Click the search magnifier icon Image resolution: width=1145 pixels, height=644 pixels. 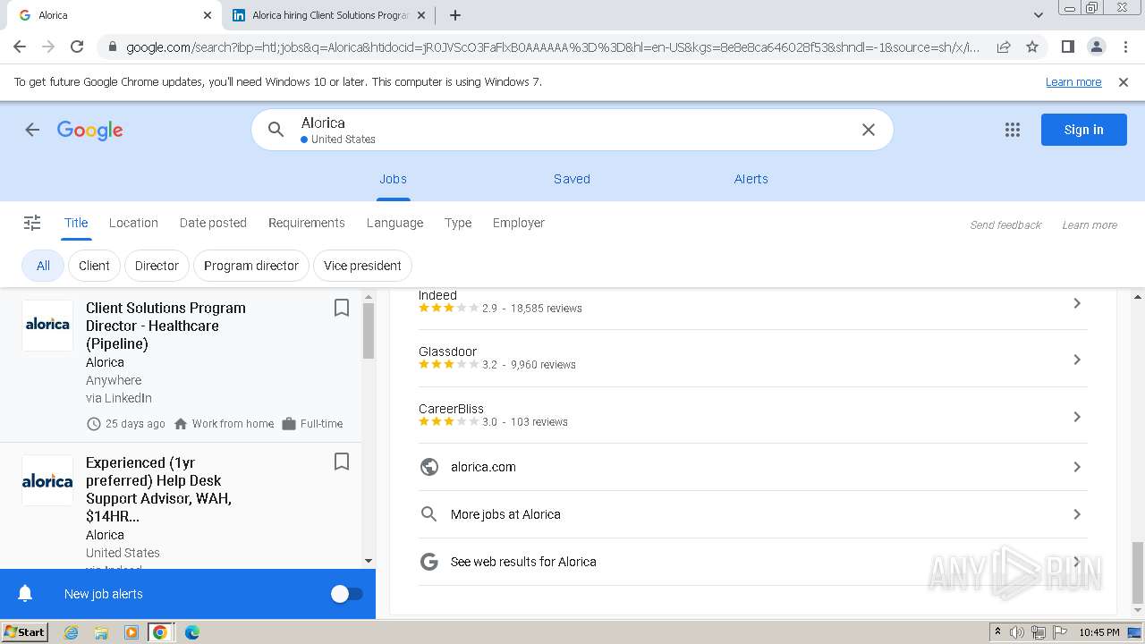(x=276, y=130)
